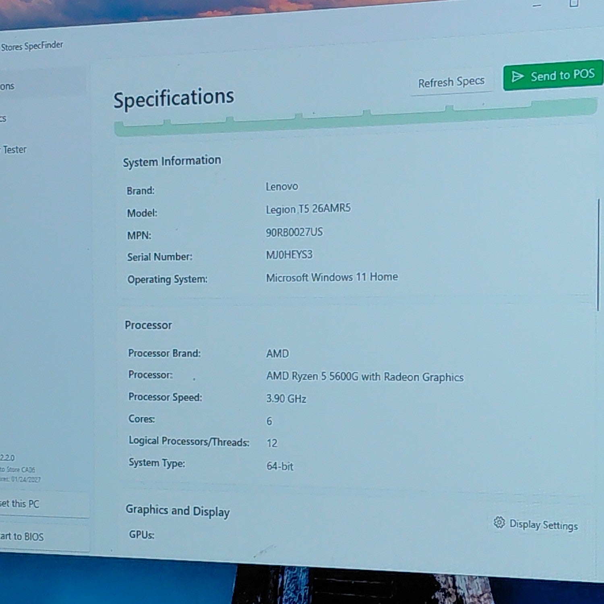Select the brand value Lenovo
The height and width of the screenshot is (604, 604).
pyautogui.click(x=282, y=186)
